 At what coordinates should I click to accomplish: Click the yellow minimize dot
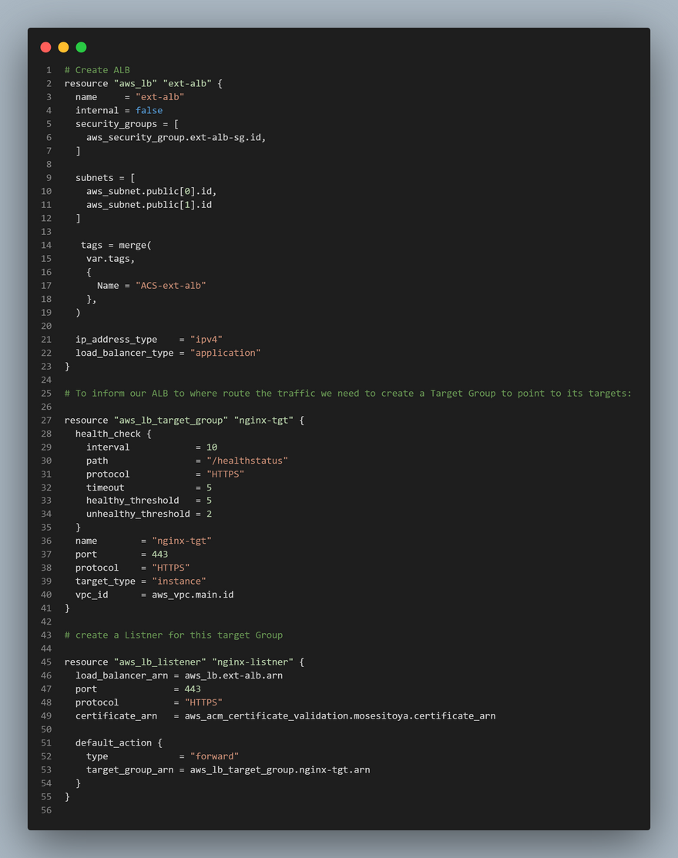point(63,48)
